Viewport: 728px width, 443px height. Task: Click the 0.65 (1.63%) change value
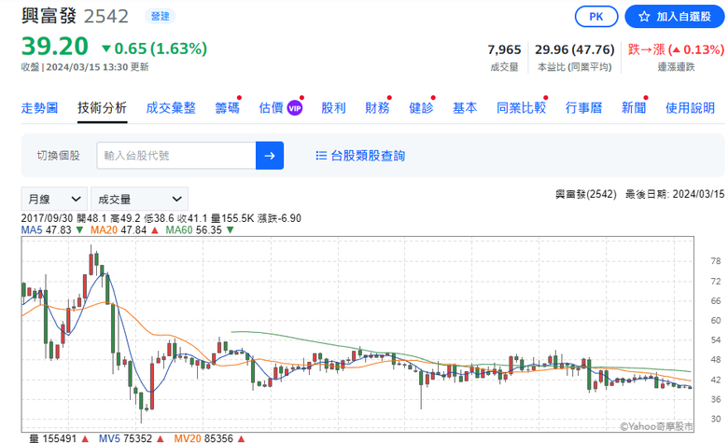coord(155,48)
